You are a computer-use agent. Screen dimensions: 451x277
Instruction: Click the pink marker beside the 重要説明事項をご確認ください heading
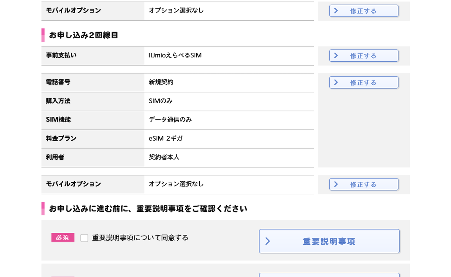tap(43, 209)
